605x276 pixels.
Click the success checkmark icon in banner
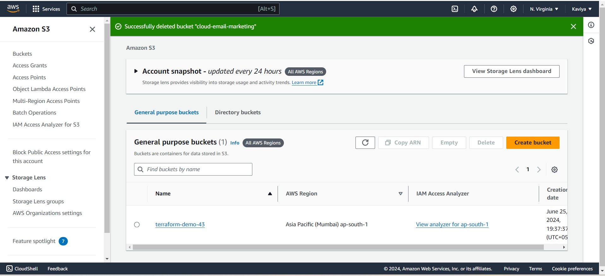click(x=118, y=26)
